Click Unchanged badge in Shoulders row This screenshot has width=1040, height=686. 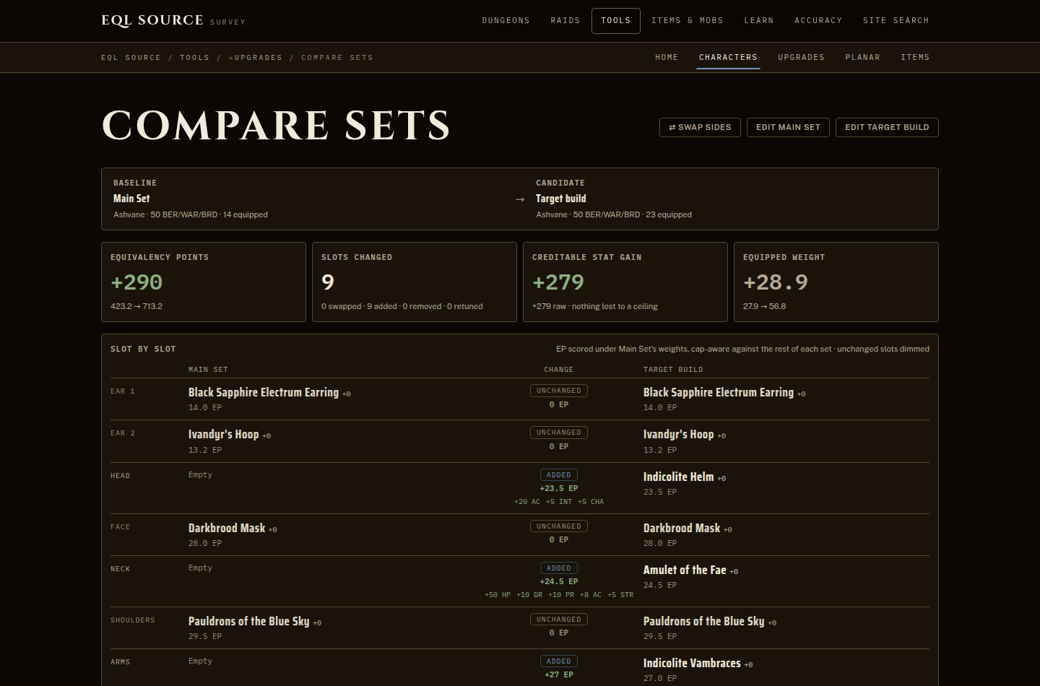(559, 620)
